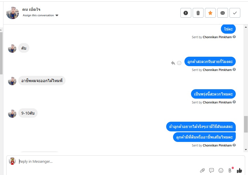The image size is (248, 175).
Task: Mark conversation as unread via envelope icon
Action: click(223, 13)
